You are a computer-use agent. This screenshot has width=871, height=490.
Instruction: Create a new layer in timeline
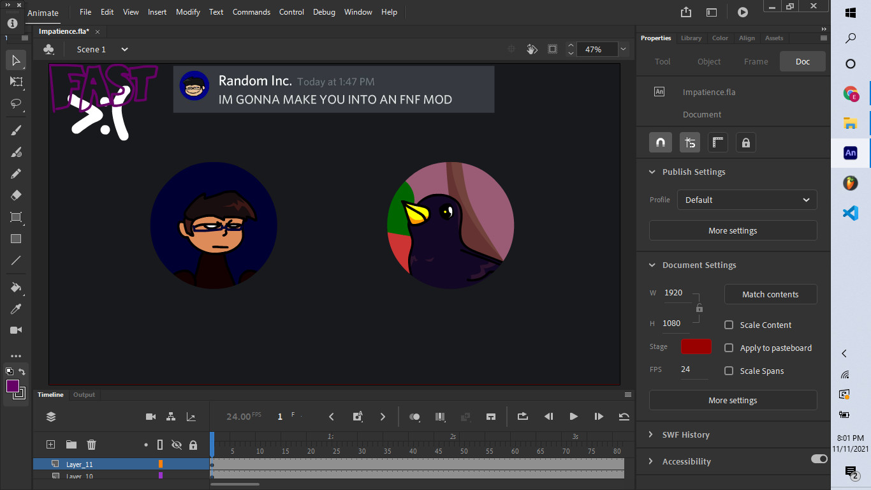51,445
